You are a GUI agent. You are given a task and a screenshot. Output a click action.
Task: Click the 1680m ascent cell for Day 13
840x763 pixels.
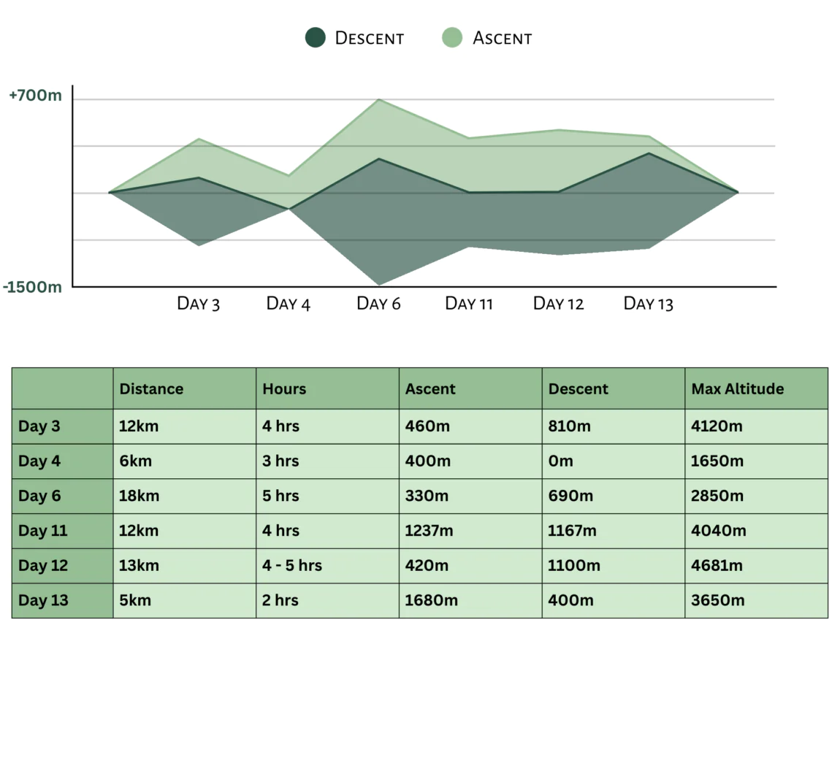pyautogui.click(x=470, y=600)
